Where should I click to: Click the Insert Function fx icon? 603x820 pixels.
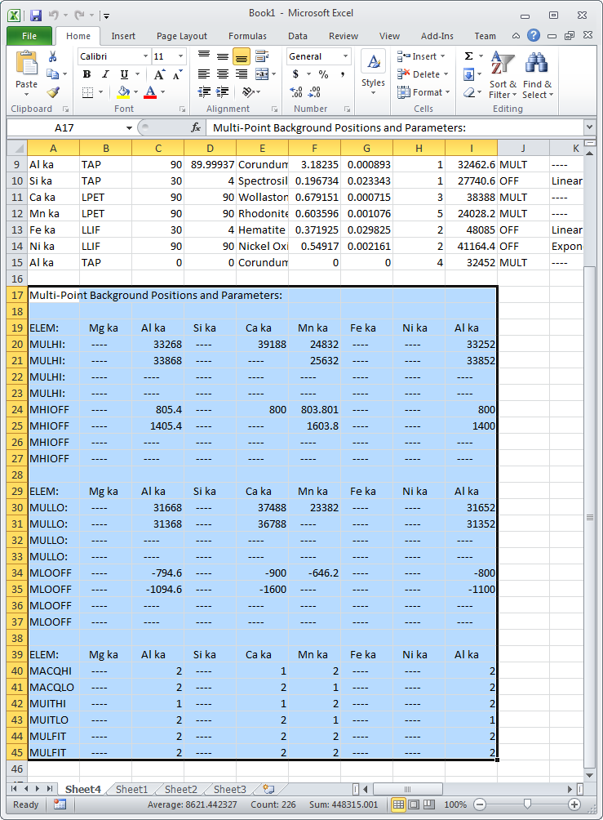pyautogui.click(x=196, y=128)
